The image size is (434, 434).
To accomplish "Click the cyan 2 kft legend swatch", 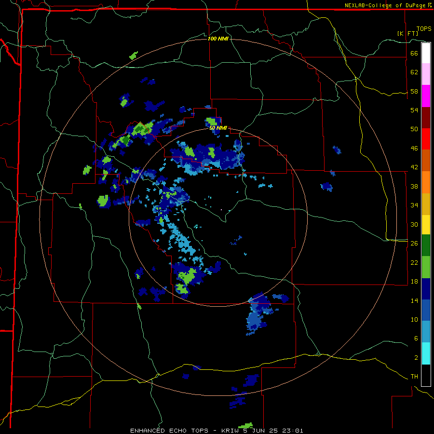I will (x=426, y=354).
